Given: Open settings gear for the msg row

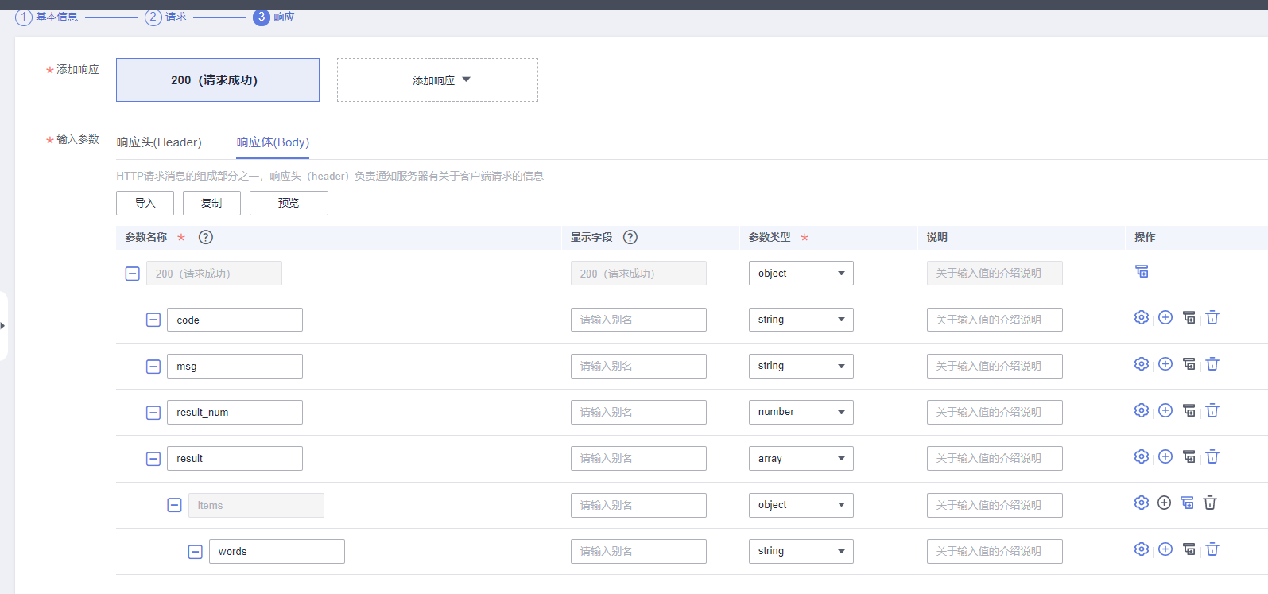Looking at the screenshot, I should pyautogui.click(x=1142, y=364).
